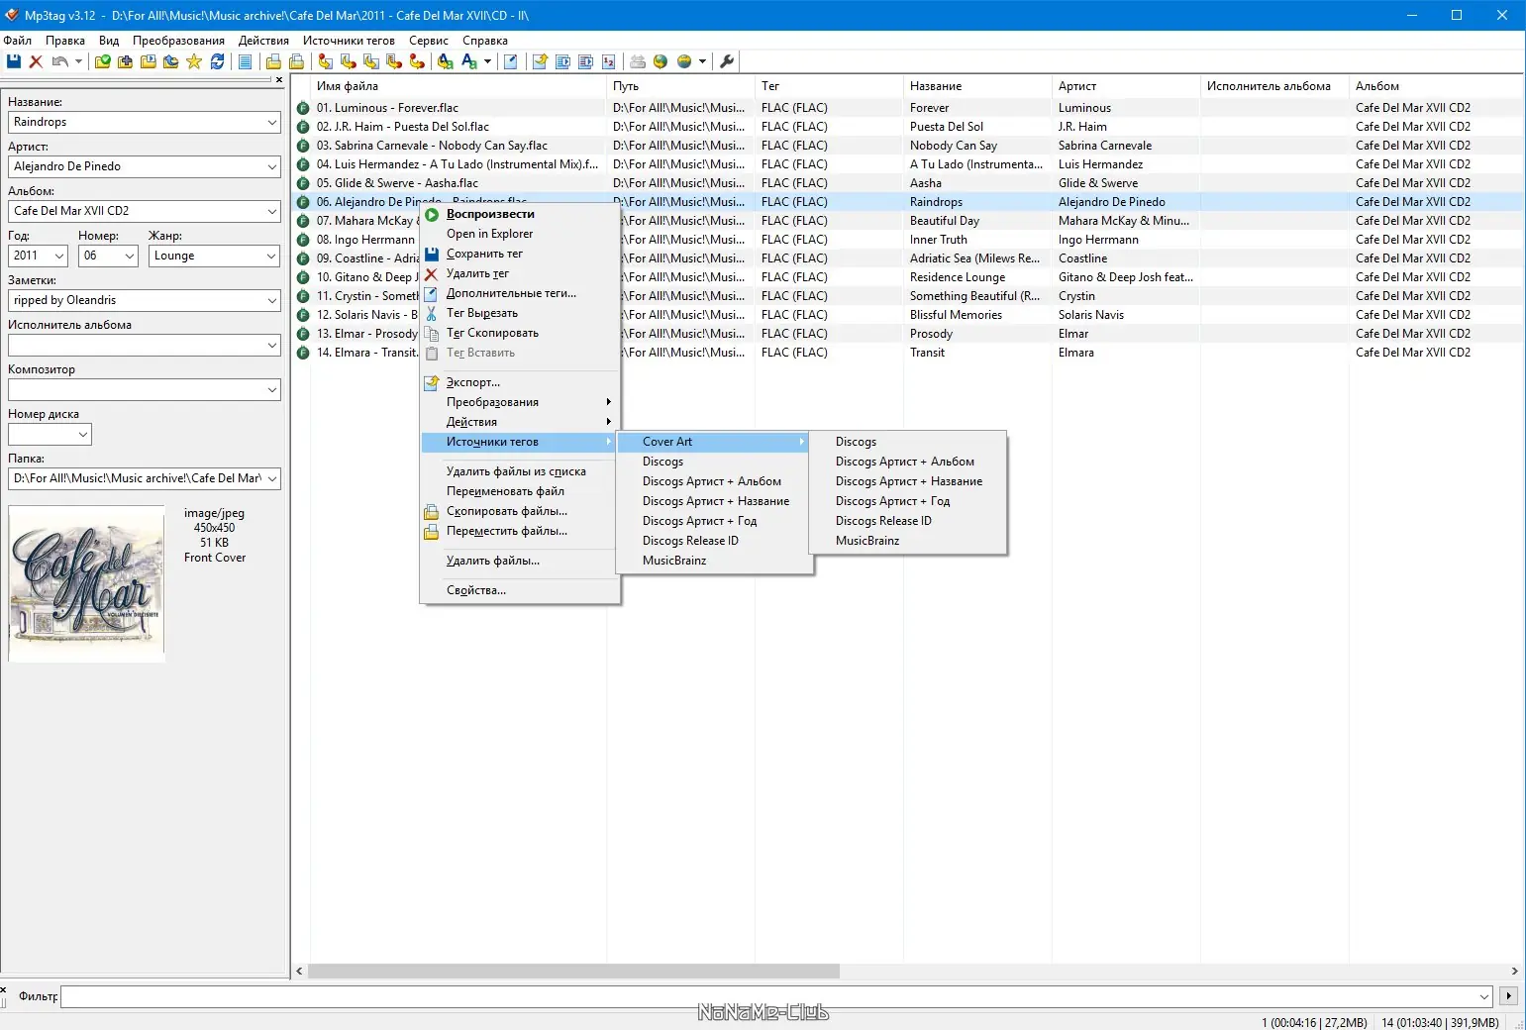Click the yellow-blue globe tag sources icon
The image size is (1526, 1030).
684,61
